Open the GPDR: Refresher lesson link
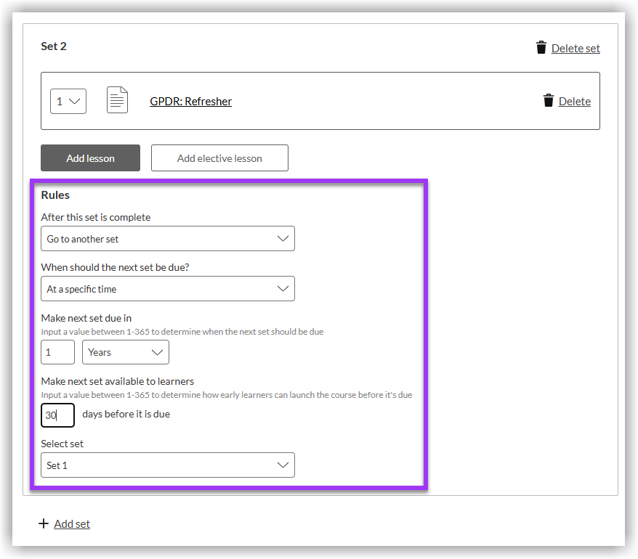The width and height of the screenshot is (638, 559). point(190,101)
